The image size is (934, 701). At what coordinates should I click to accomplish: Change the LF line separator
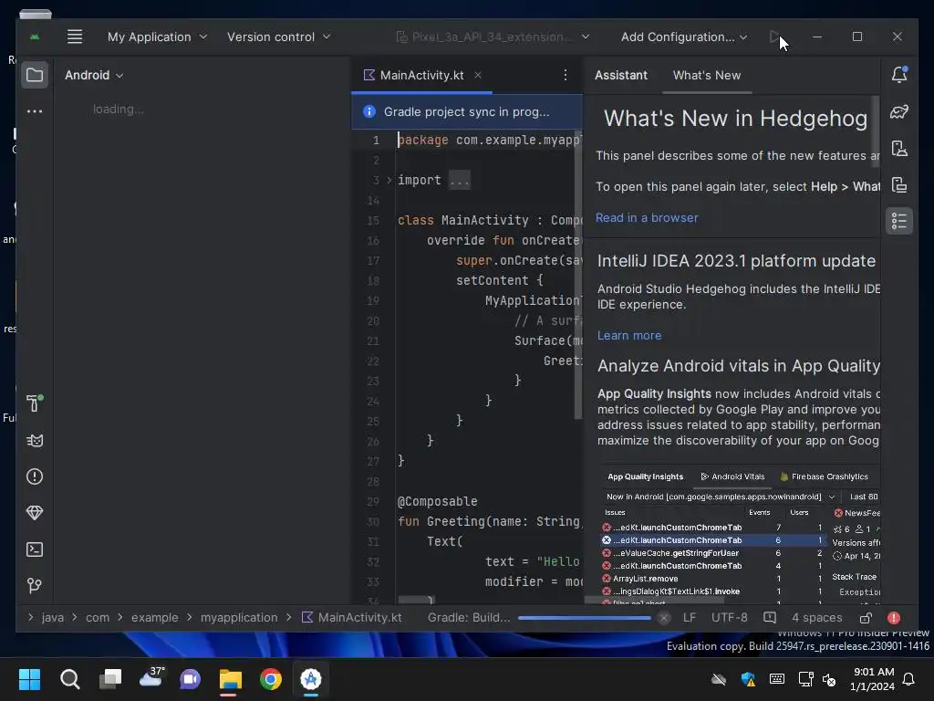pyautogui.click(x=690, y=618)
